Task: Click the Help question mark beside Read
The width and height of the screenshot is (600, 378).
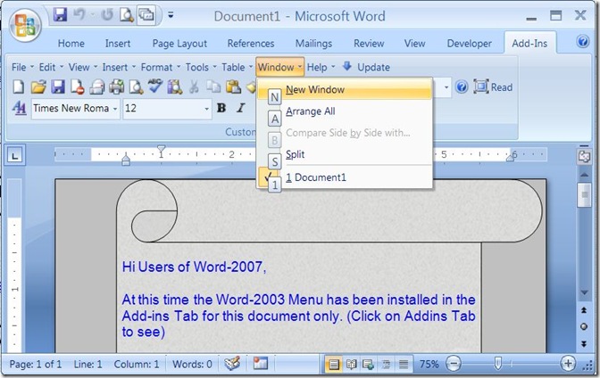Action: tap(462, 87)
